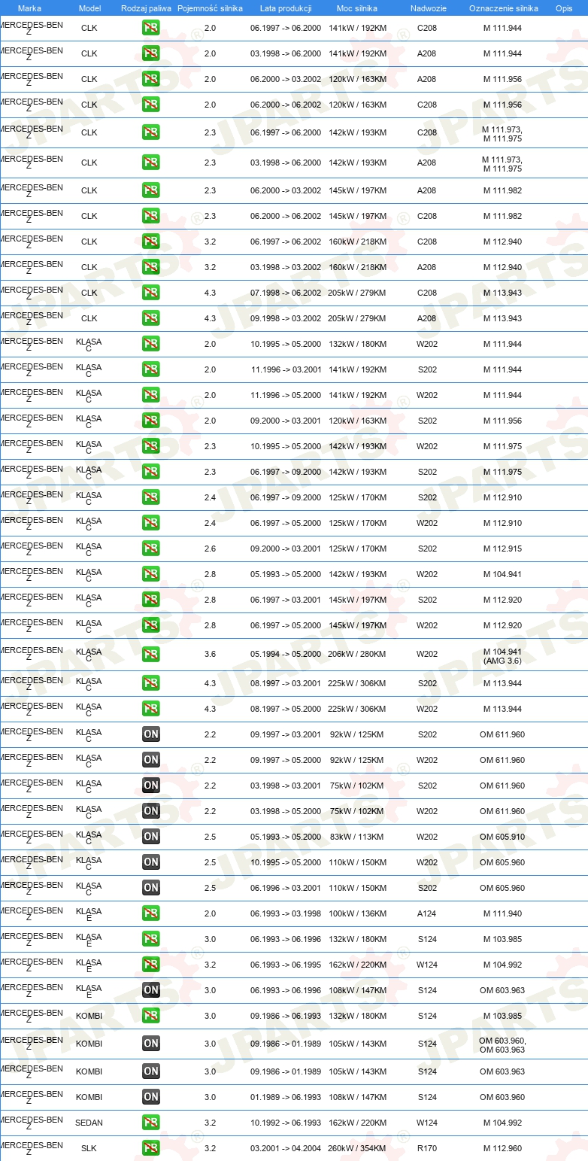Click engine size 2.6 value
This screenshot has height=1161, width=588.
[x=210, y=549]
